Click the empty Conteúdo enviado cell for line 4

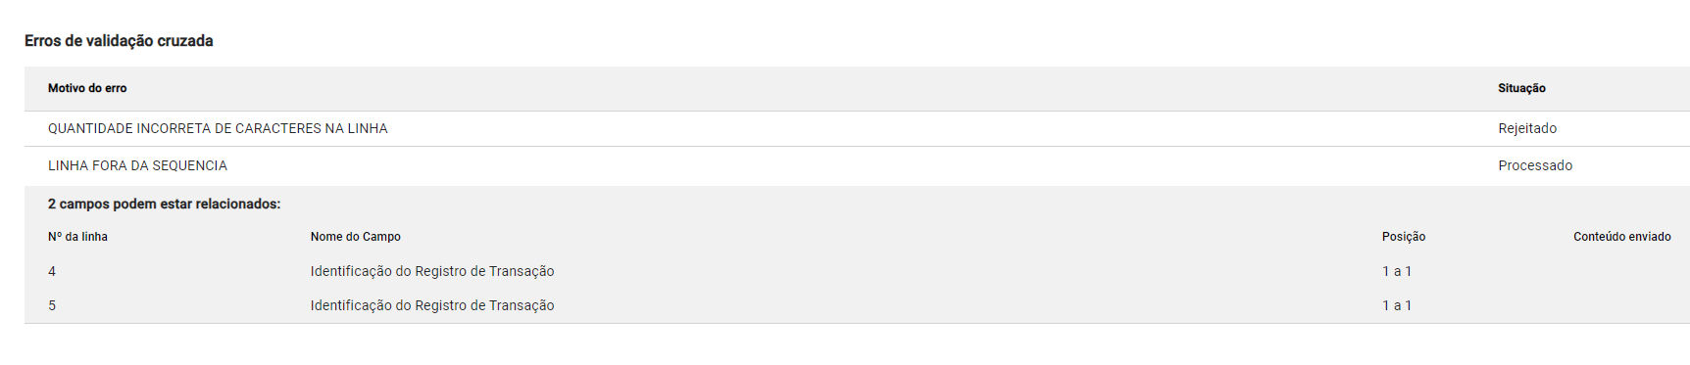(x=1622, y=271)
